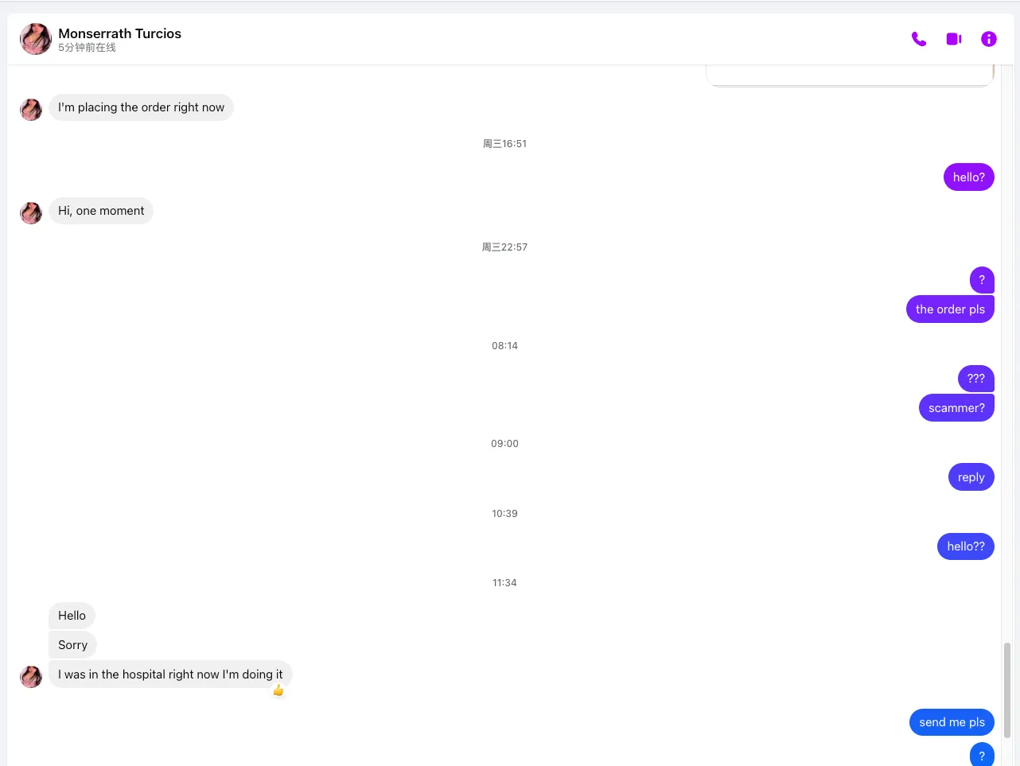
Task: Select the sent "hello?" message bubble
Action: click(x=968, y=177)
